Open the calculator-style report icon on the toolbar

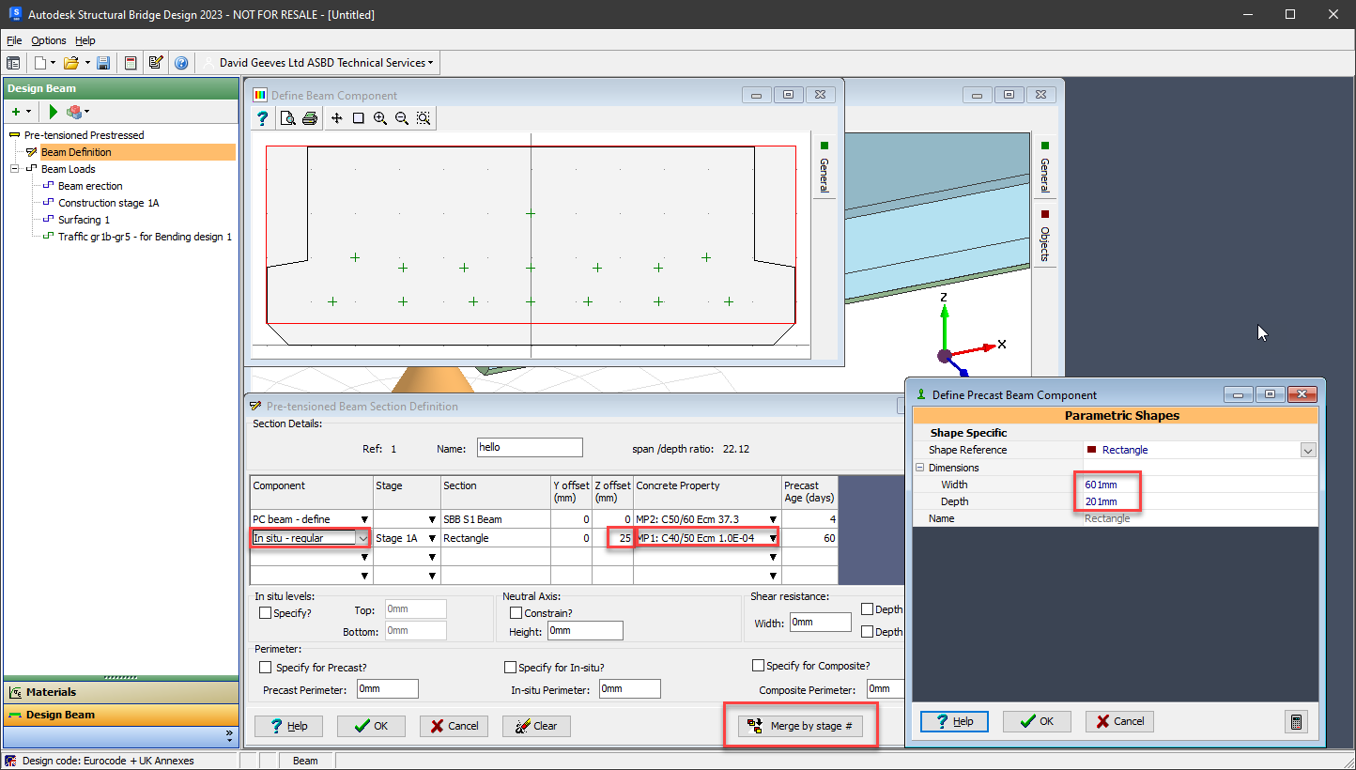131,62
